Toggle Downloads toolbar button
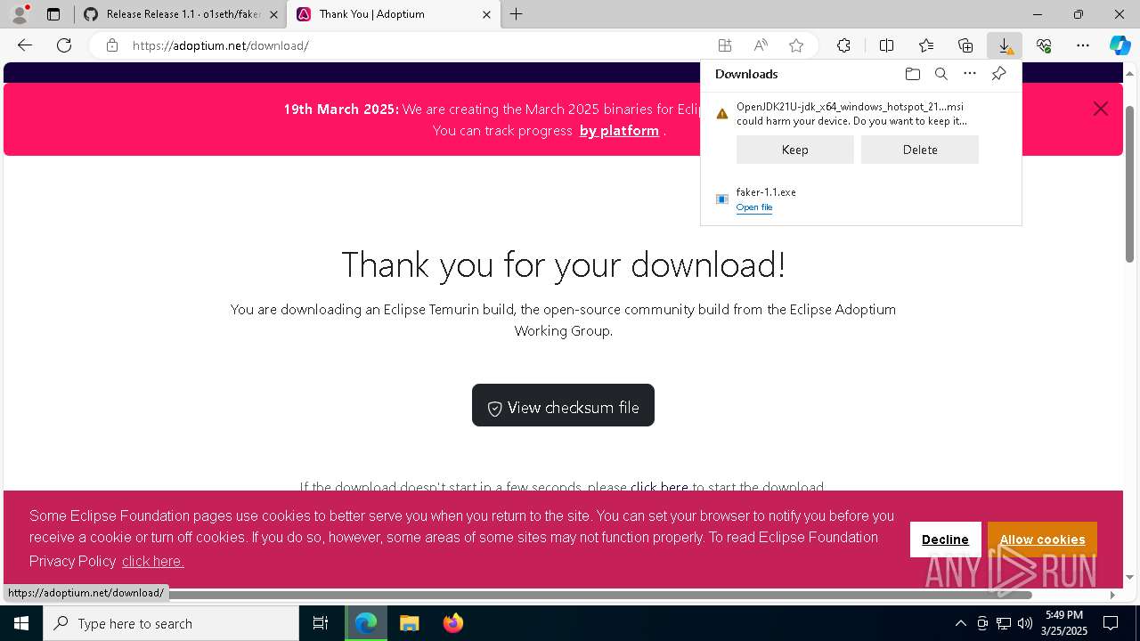The height and width of the screenshot is (641, 1140). (x=1005, y=45)
